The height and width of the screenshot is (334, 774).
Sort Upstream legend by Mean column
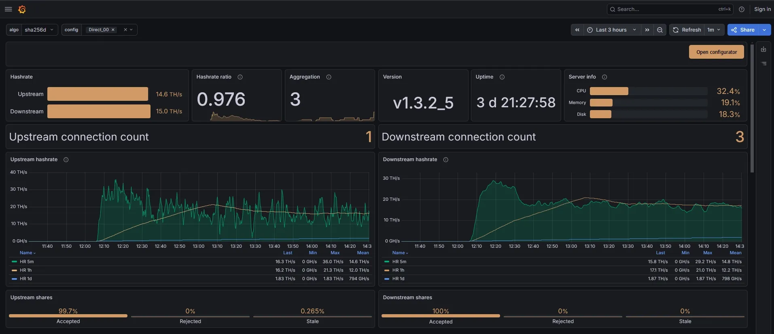363,253
